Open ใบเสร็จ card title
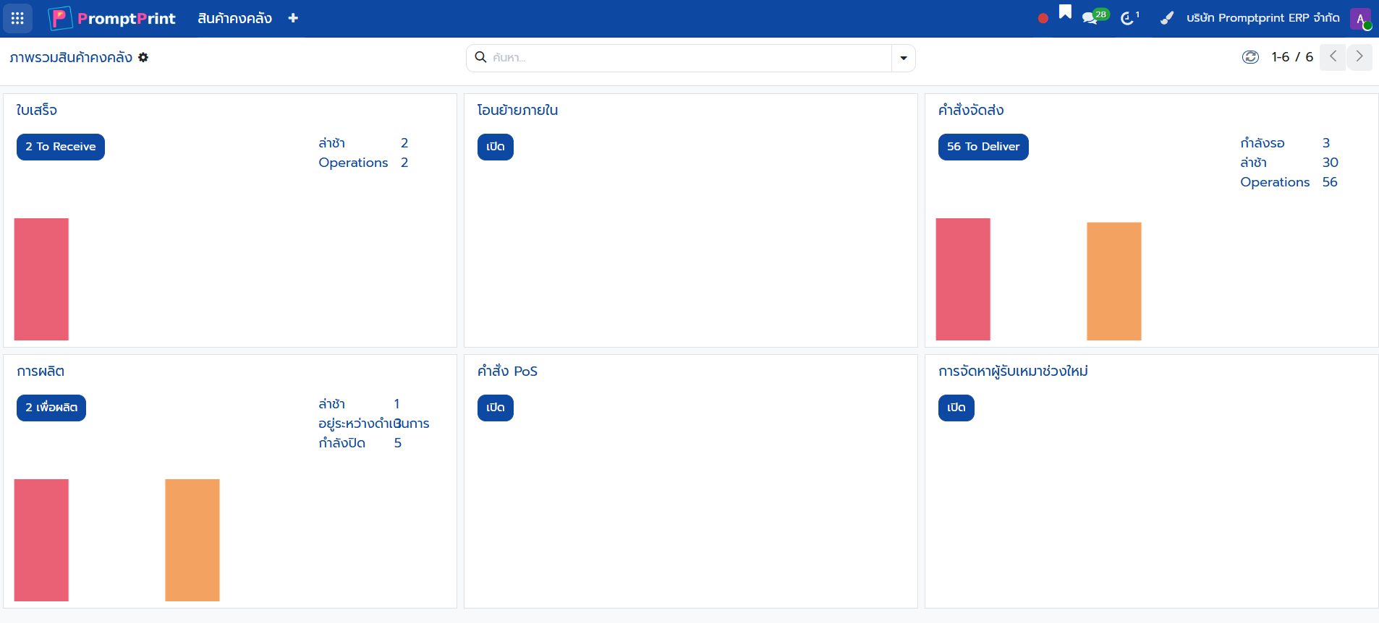 click(x=37, y=110)
